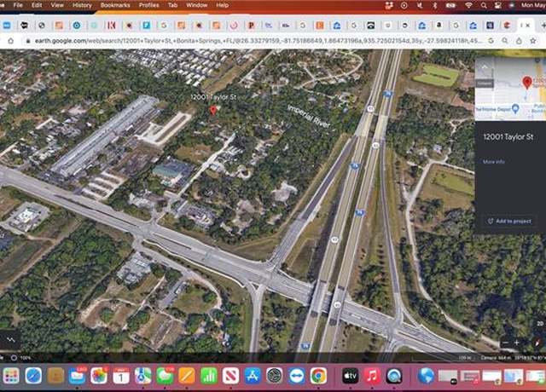Click the Add to project button
The width and height of the screenshot is (546, 392).
(x=510, y=222)
